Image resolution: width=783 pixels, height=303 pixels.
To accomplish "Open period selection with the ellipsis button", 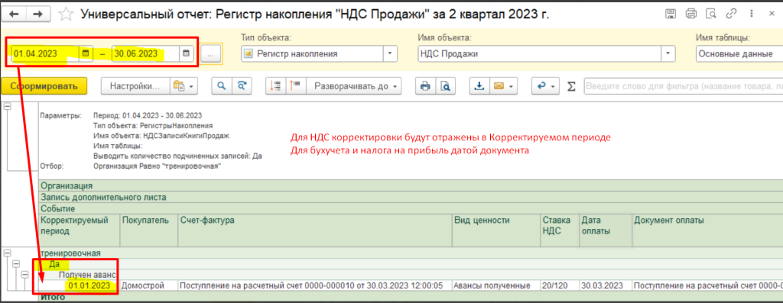I will (x=210, y=54).
